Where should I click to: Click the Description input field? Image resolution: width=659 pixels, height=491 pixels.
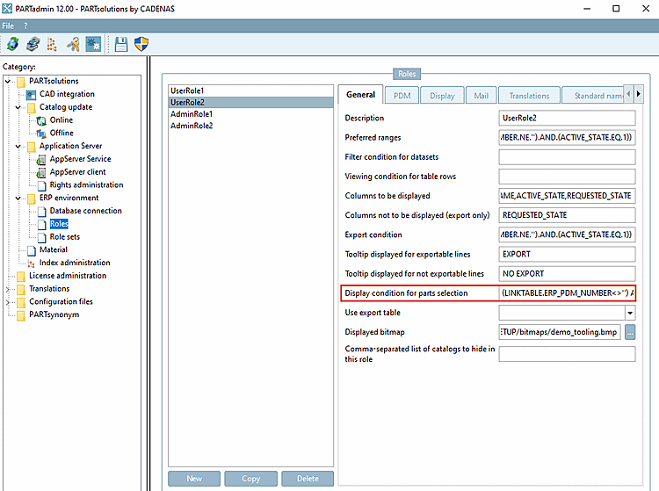(567, 118)
